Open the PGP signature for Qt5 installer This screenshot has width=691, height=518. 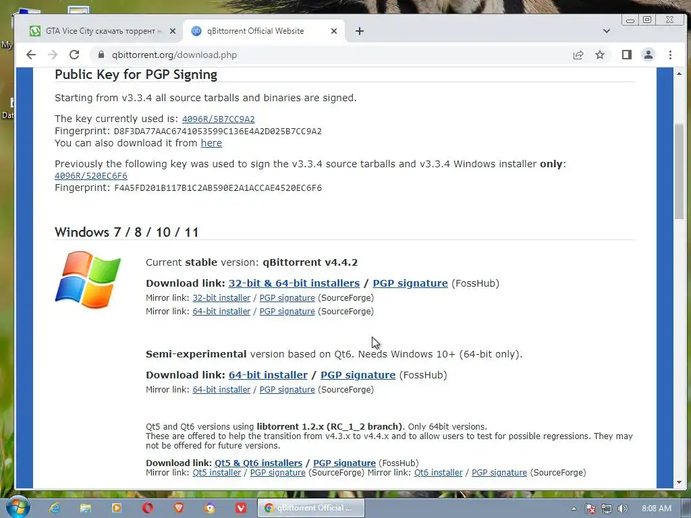(277, 473)
